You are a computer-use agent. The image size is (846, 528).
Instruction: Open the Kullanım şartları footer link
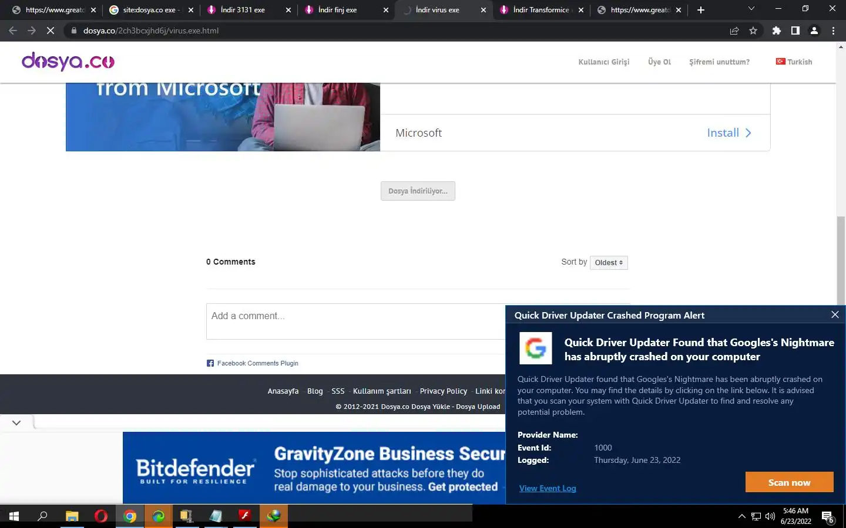pyautogui.click(x=382, y=391)
